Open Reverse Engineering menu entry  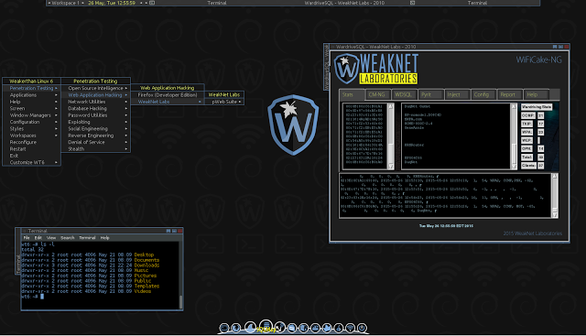[95, 135]
